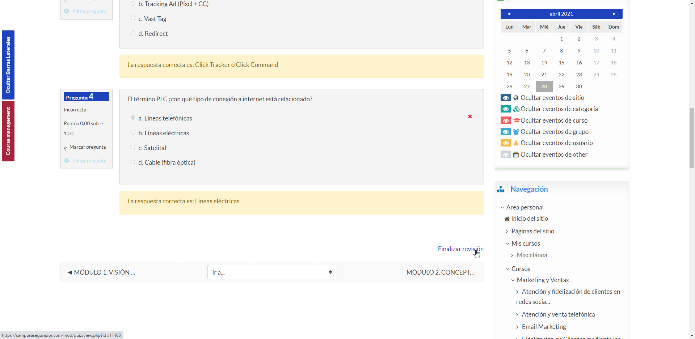Select radio option b. Líneas eléctricas
695x339 pixels.
133,133
